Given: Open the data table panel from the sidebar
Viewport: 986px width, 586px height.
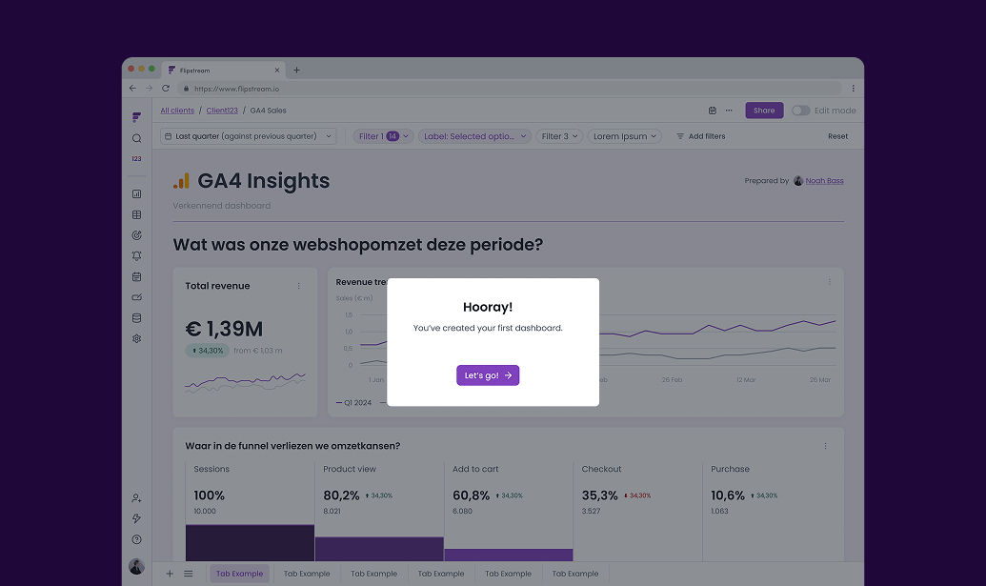Looking at the screenshot, I should [136, 214].
